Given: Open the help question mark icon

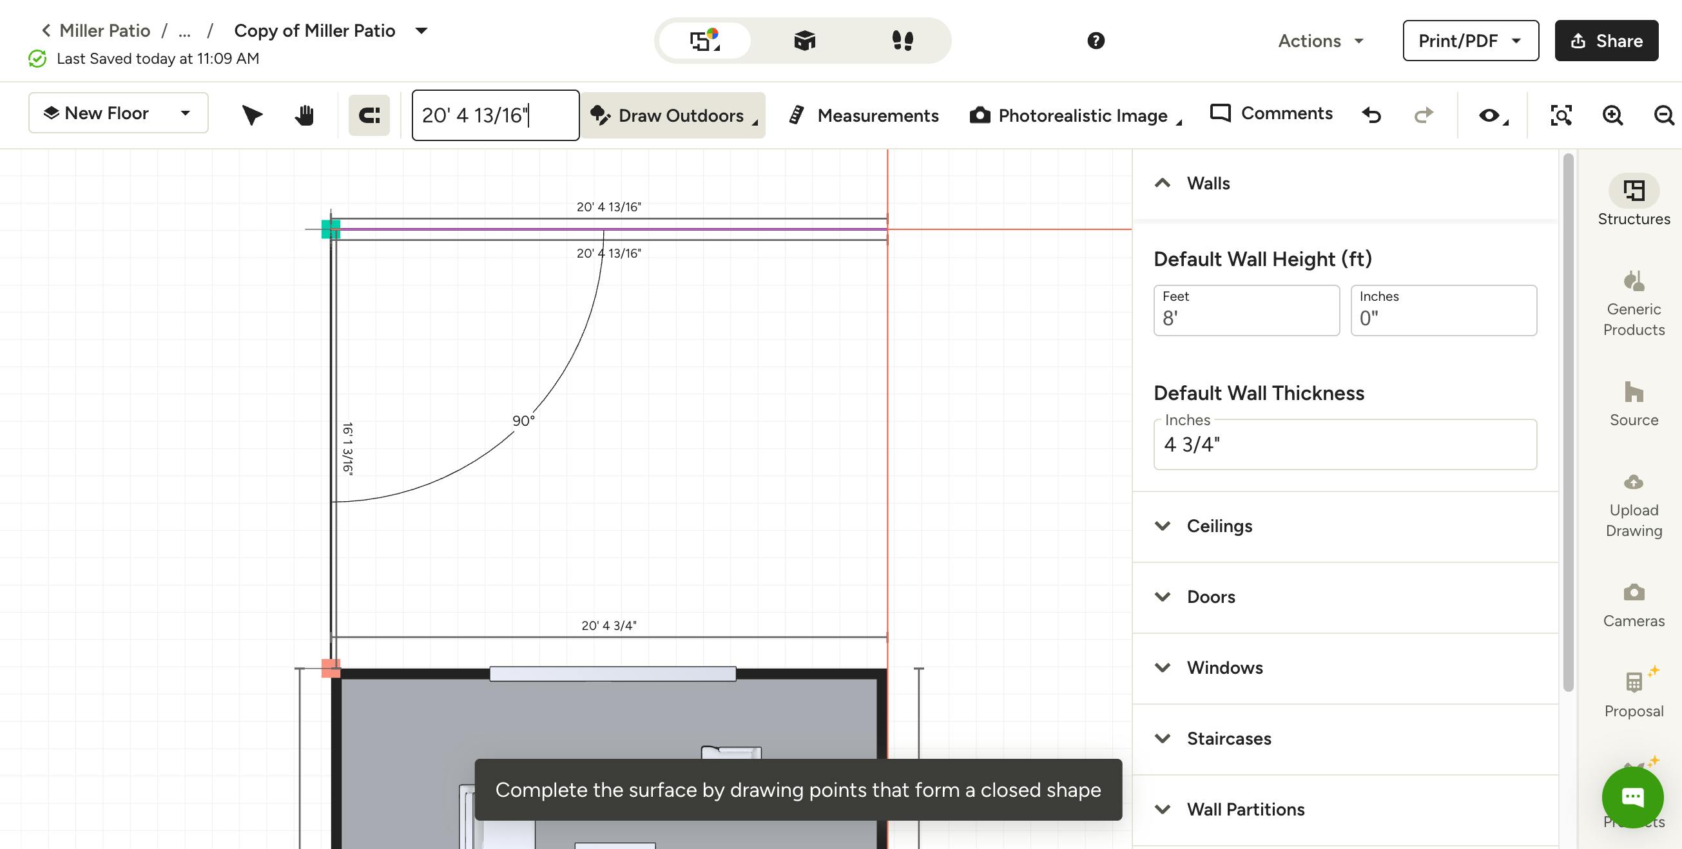Looking at the screenshot, I should click(x=1096, y=41).
